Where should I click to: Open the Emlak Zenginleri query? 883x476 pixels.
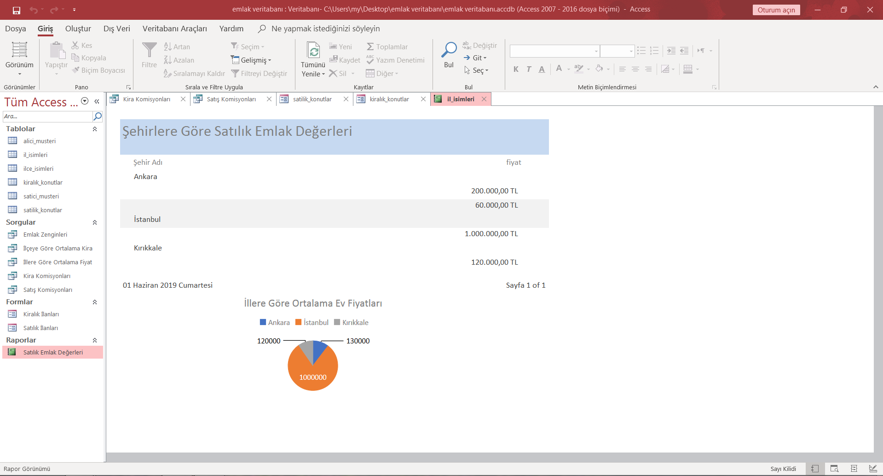click(45, 234)
